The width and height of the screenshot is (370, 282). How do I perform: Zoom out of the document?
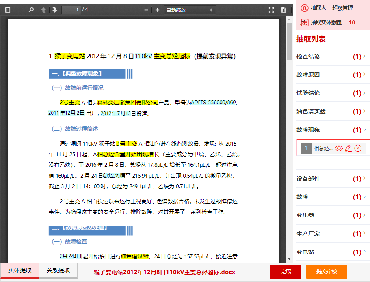(x=145, y=9)
